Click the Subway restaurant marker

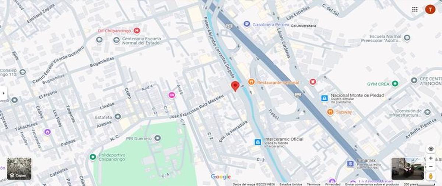[x=330, y=112]
